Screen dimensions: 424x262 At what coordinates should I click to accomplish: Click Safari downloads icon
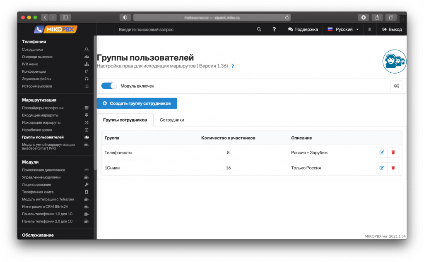[x=363, y=17]
